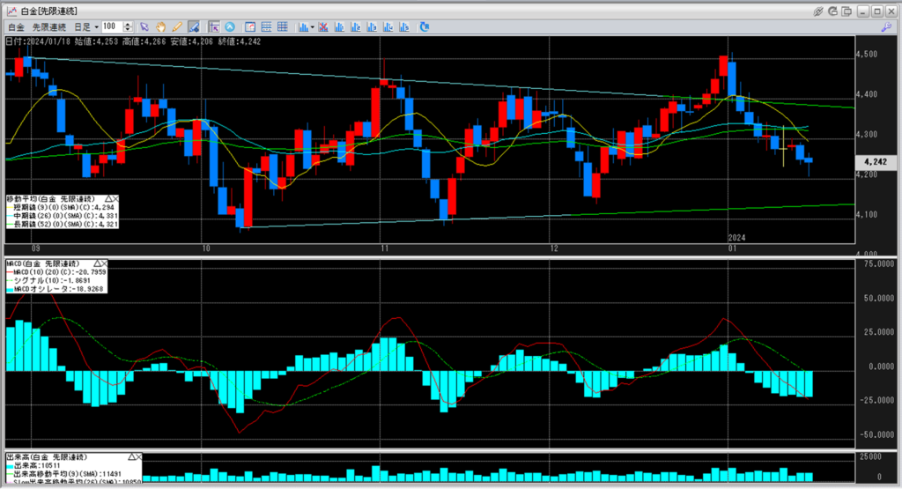Screen dimensions: 902x489
Task: Click the title bar reload-window icon
Action: 832,11
